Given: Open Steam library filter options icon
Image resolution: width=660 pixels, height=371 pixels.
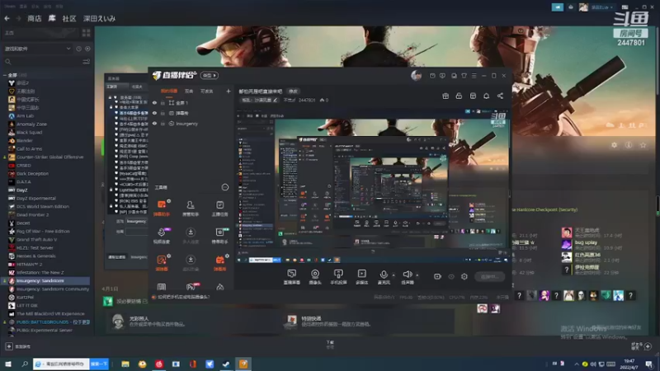Looking at the screenshot, I should tap(87, 62).
